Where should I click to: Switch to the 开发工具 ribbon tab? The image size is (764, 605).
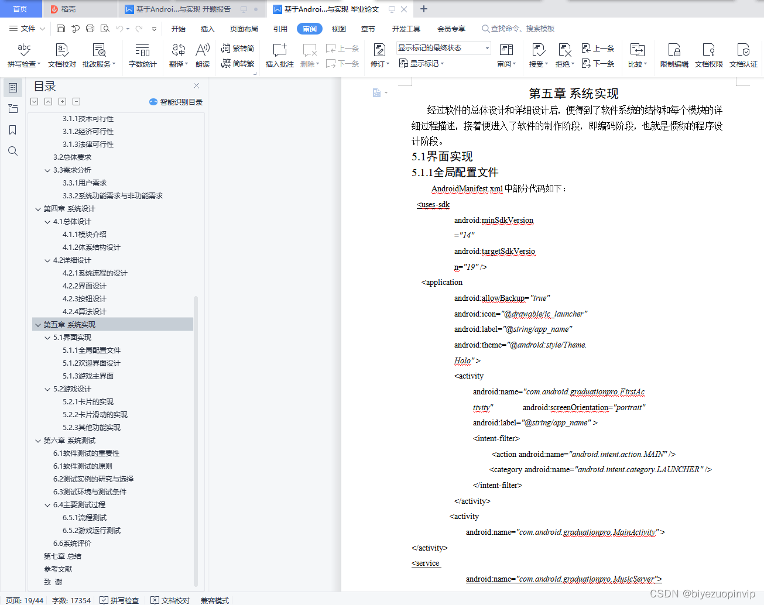(x=406, y=29)
